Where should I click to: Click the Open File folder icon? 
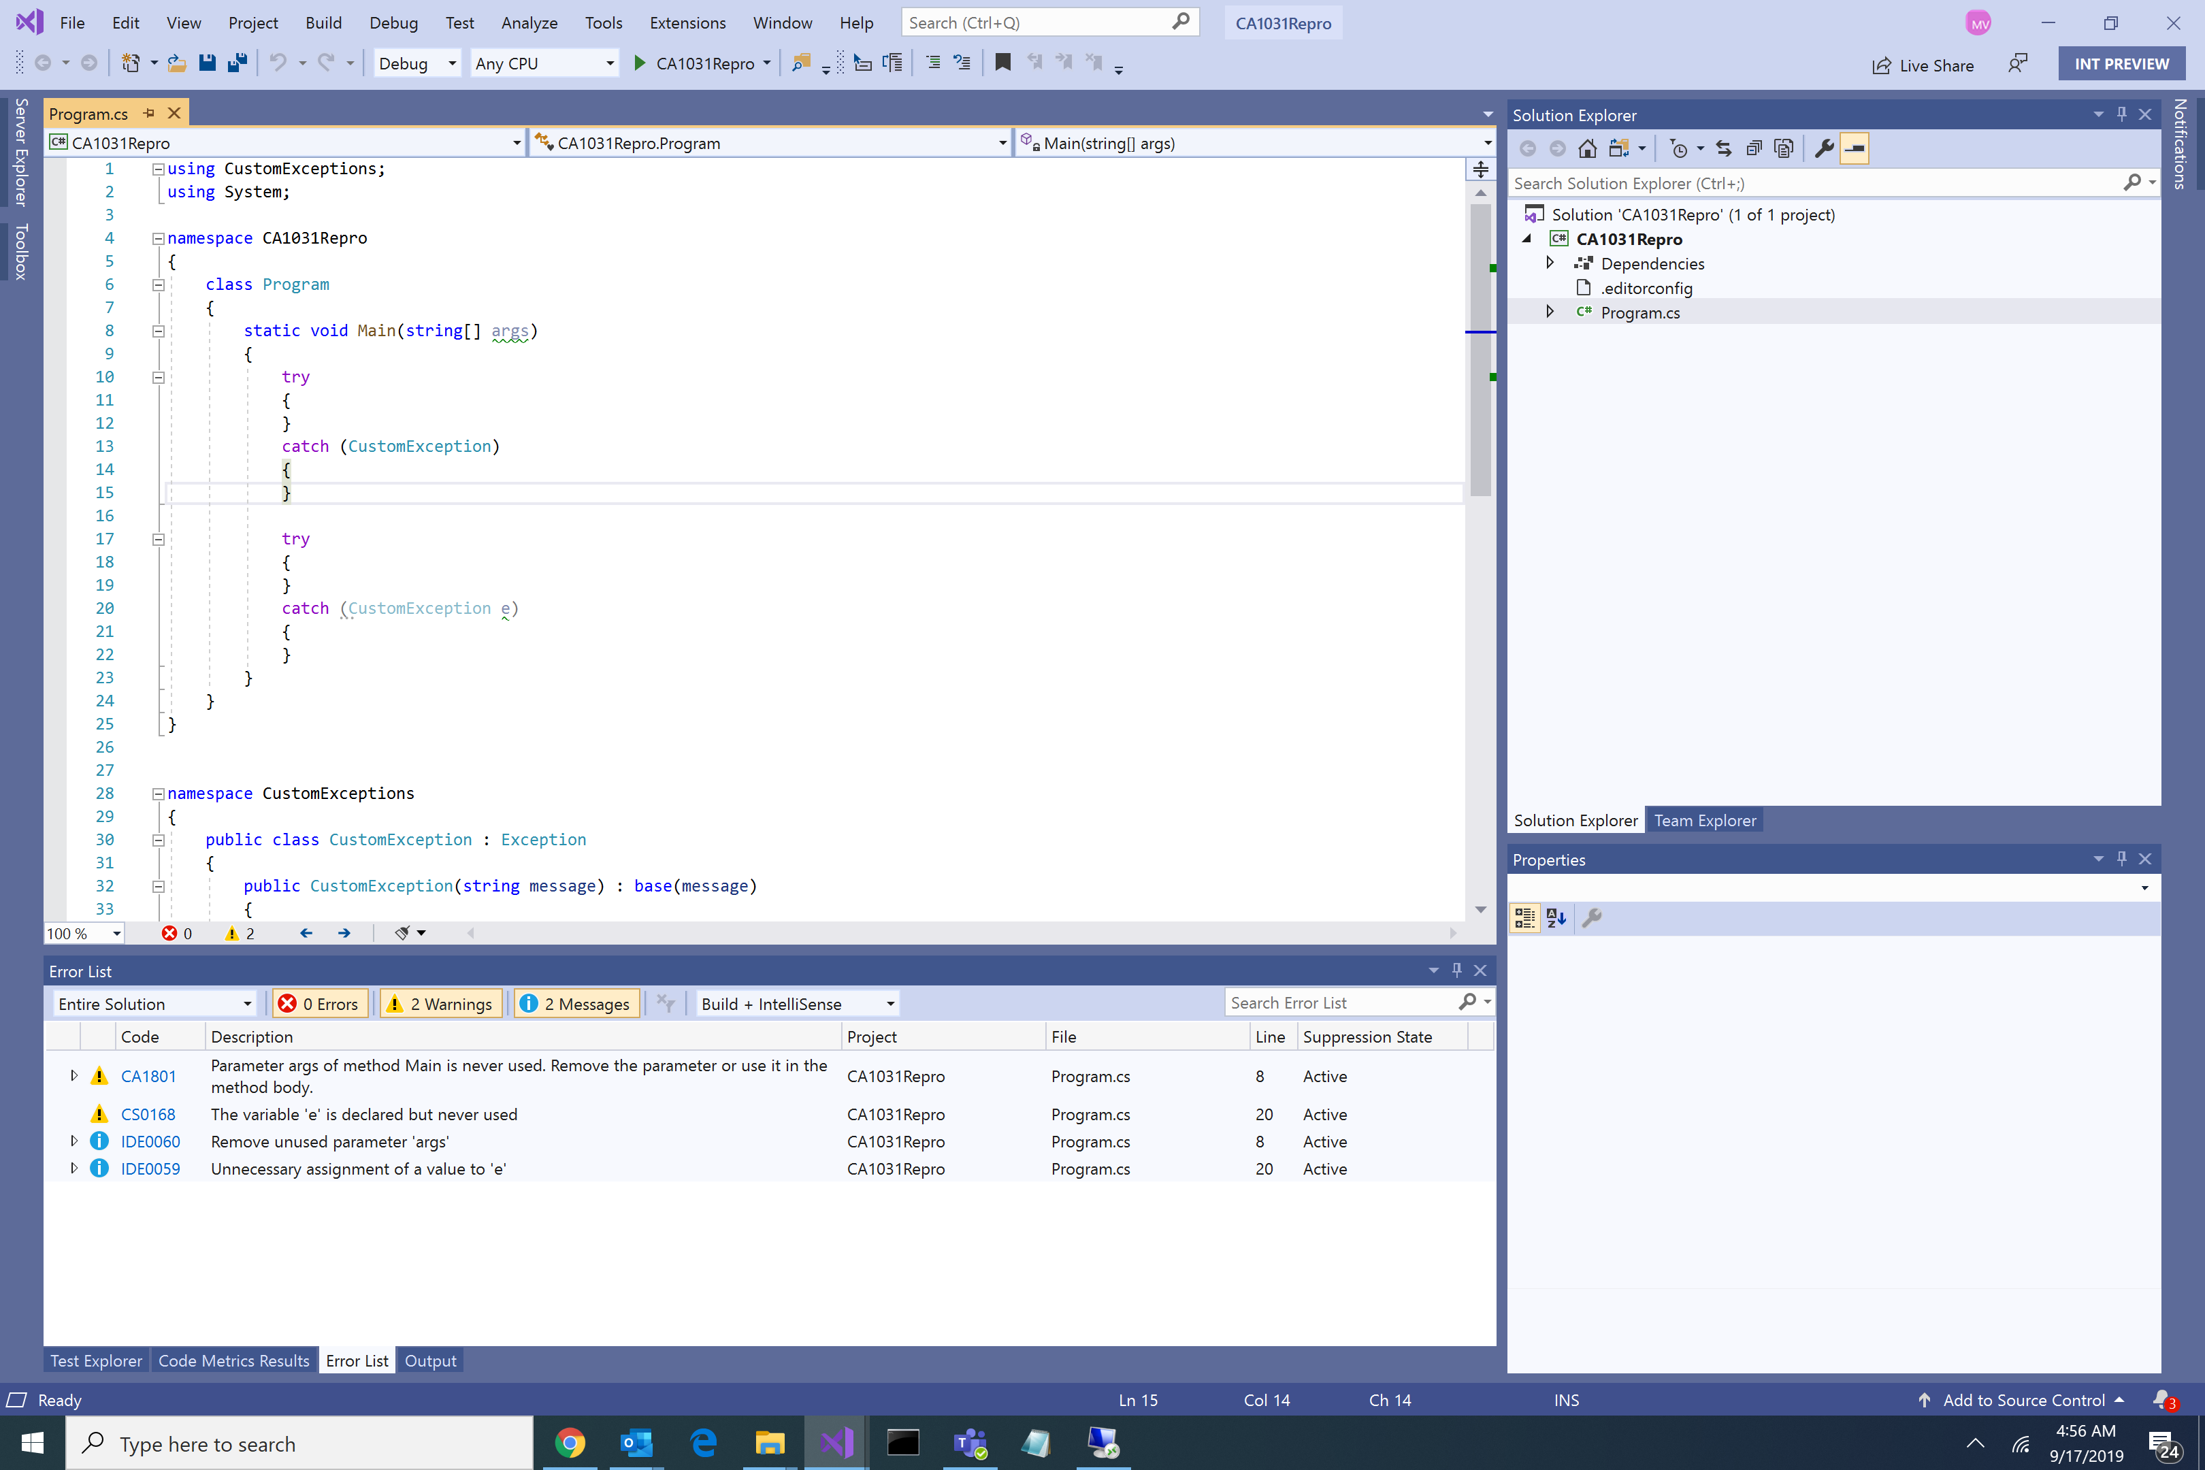pos(176,63)
